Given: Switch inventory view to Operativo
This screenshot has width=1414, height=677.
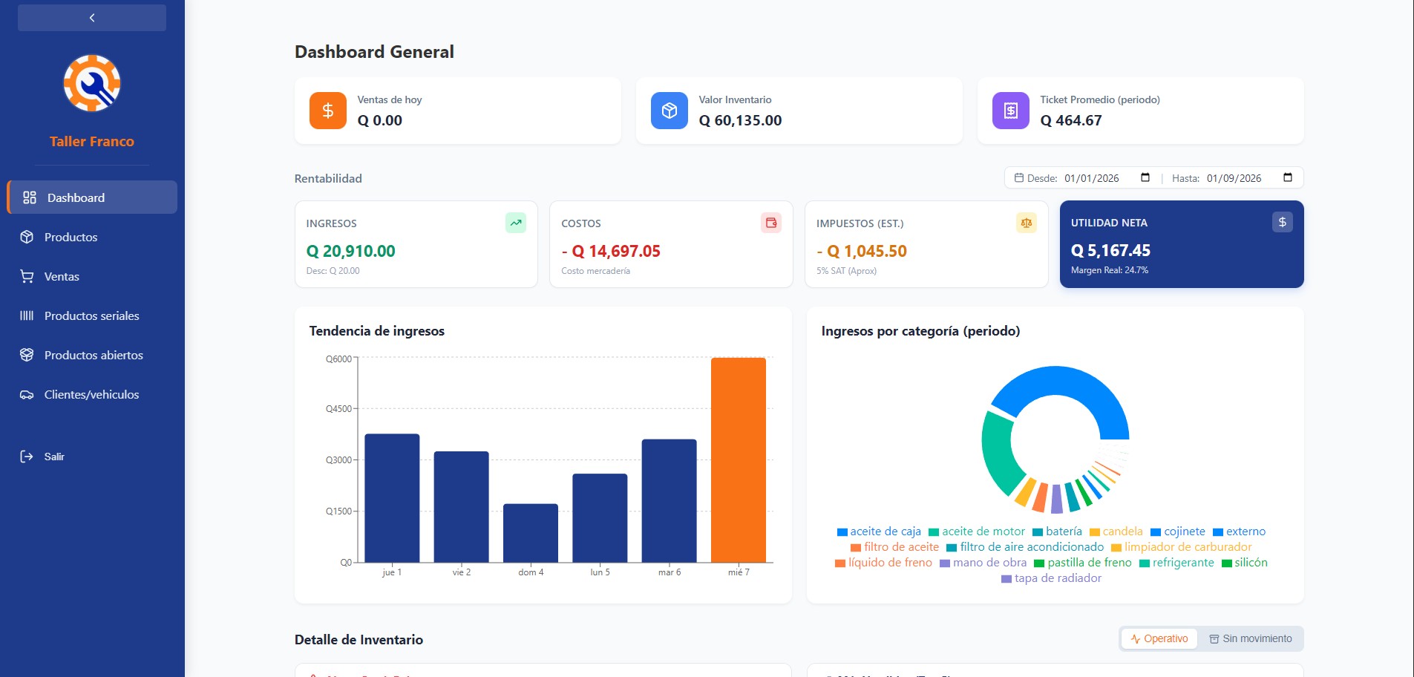Looking at the screenshot, I should pyautogui.click(x=1159, y=638).
